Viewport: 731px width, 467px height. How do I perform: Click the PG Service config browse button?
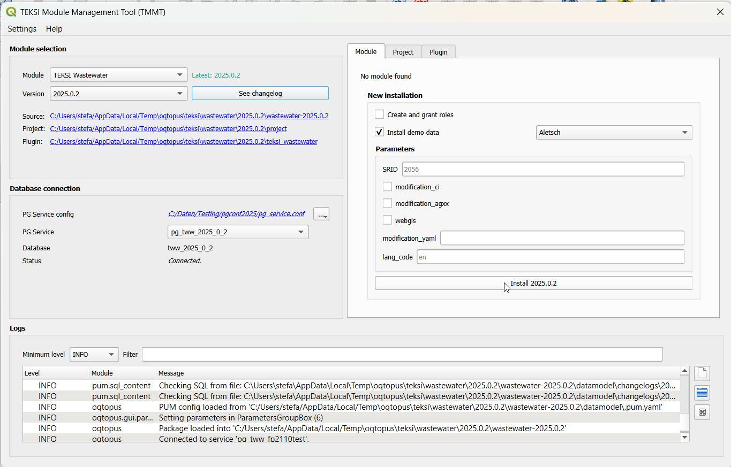click(x=321, y=214)
